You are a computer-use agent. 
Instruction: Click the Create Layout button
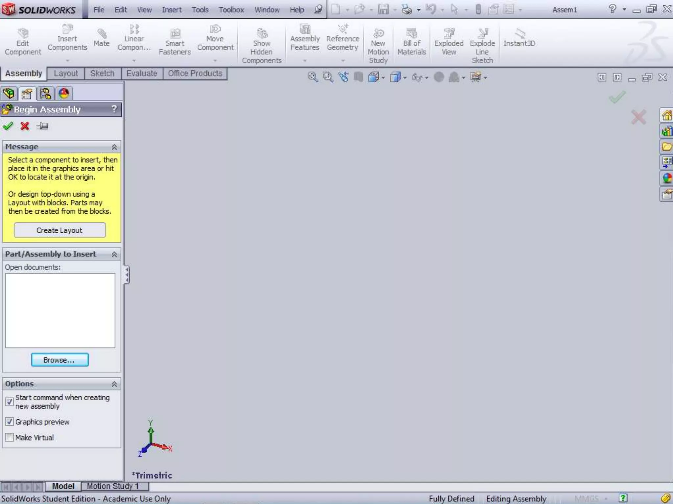click(x=60, y=230)
